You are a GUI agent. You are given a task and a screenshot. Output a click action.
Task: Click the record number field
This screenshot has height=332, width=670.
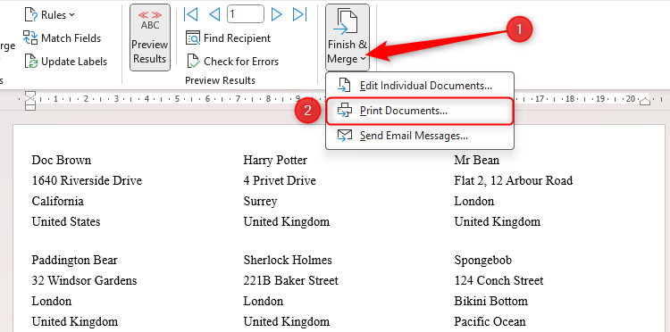[246, 14]
